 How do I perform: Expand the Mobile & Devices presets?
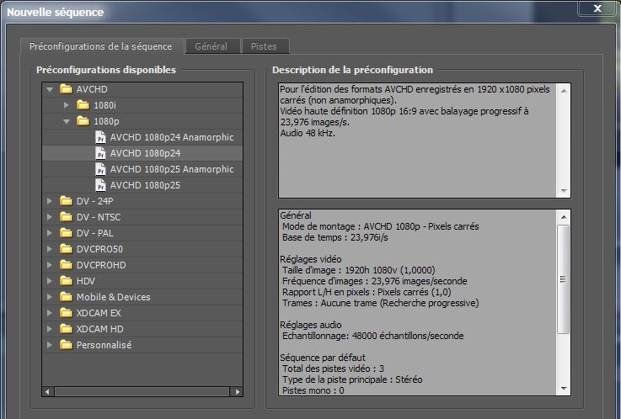50,297
